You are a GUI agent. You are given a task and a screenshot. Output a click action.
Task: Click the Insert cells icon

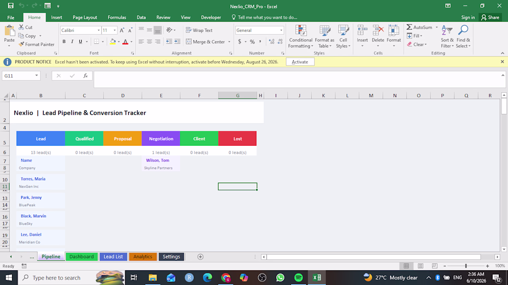coord(362,31)
